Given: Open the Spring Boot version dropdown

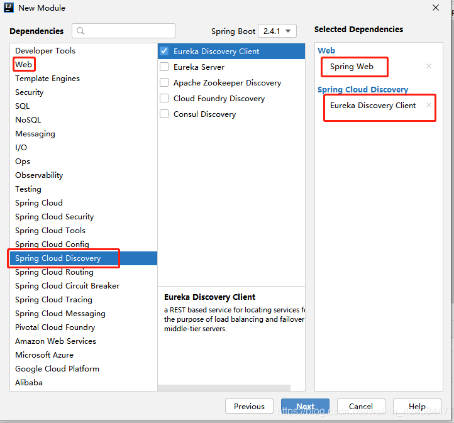Looking at the screenshot, I should pos(277,31).
